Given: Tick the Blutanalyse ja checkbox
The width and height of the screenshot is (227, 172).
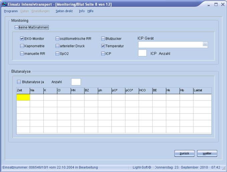Looking at the screenshot, I should pos(19,82).
